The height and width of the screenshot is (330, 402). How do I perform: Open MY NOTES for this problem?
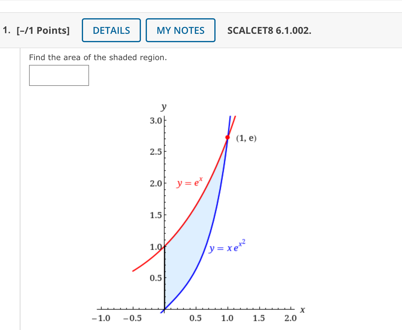point(180,30)
